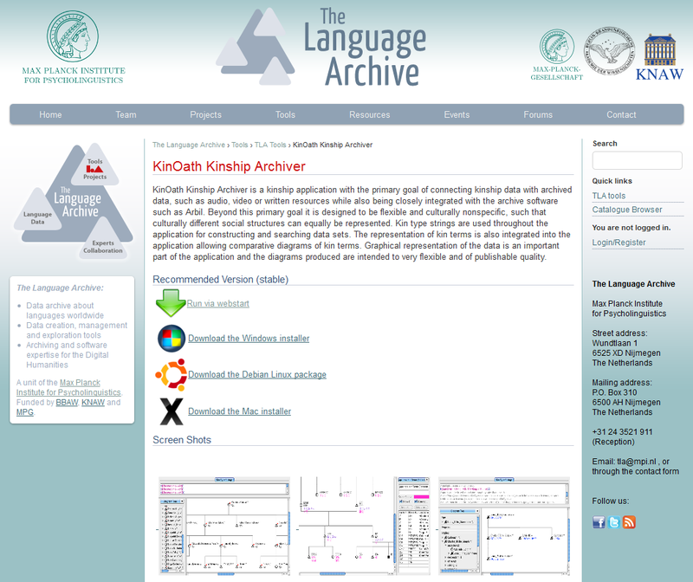Click the Run via webstart link
The image size is (693, 582).
pos(218,304)
